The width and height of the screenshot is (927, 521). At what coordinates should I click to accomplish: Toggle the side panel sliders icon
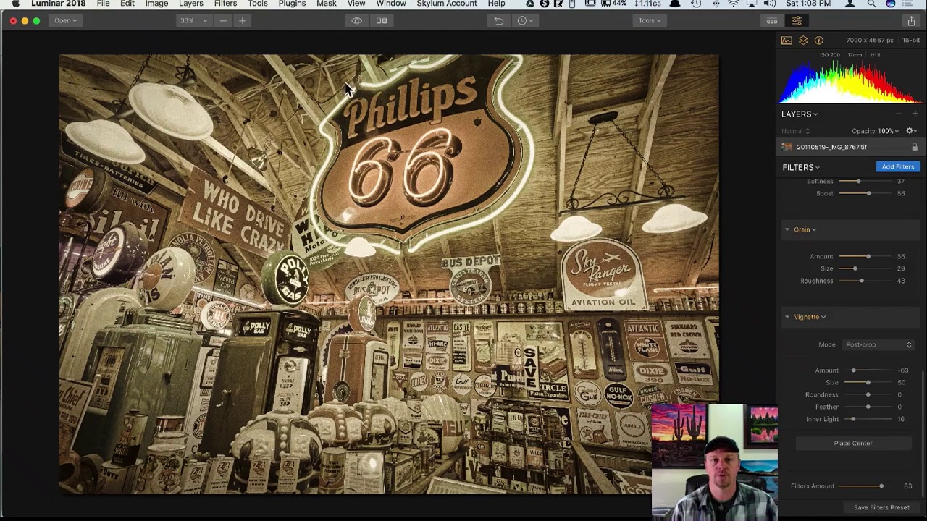(797, 20)
